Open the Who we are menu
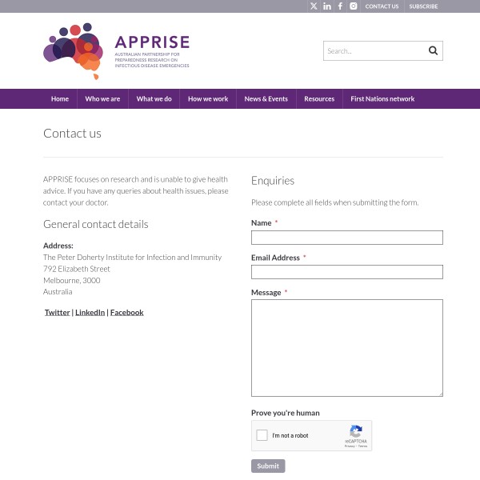The image size is (480, 480). tap(102, 99)
